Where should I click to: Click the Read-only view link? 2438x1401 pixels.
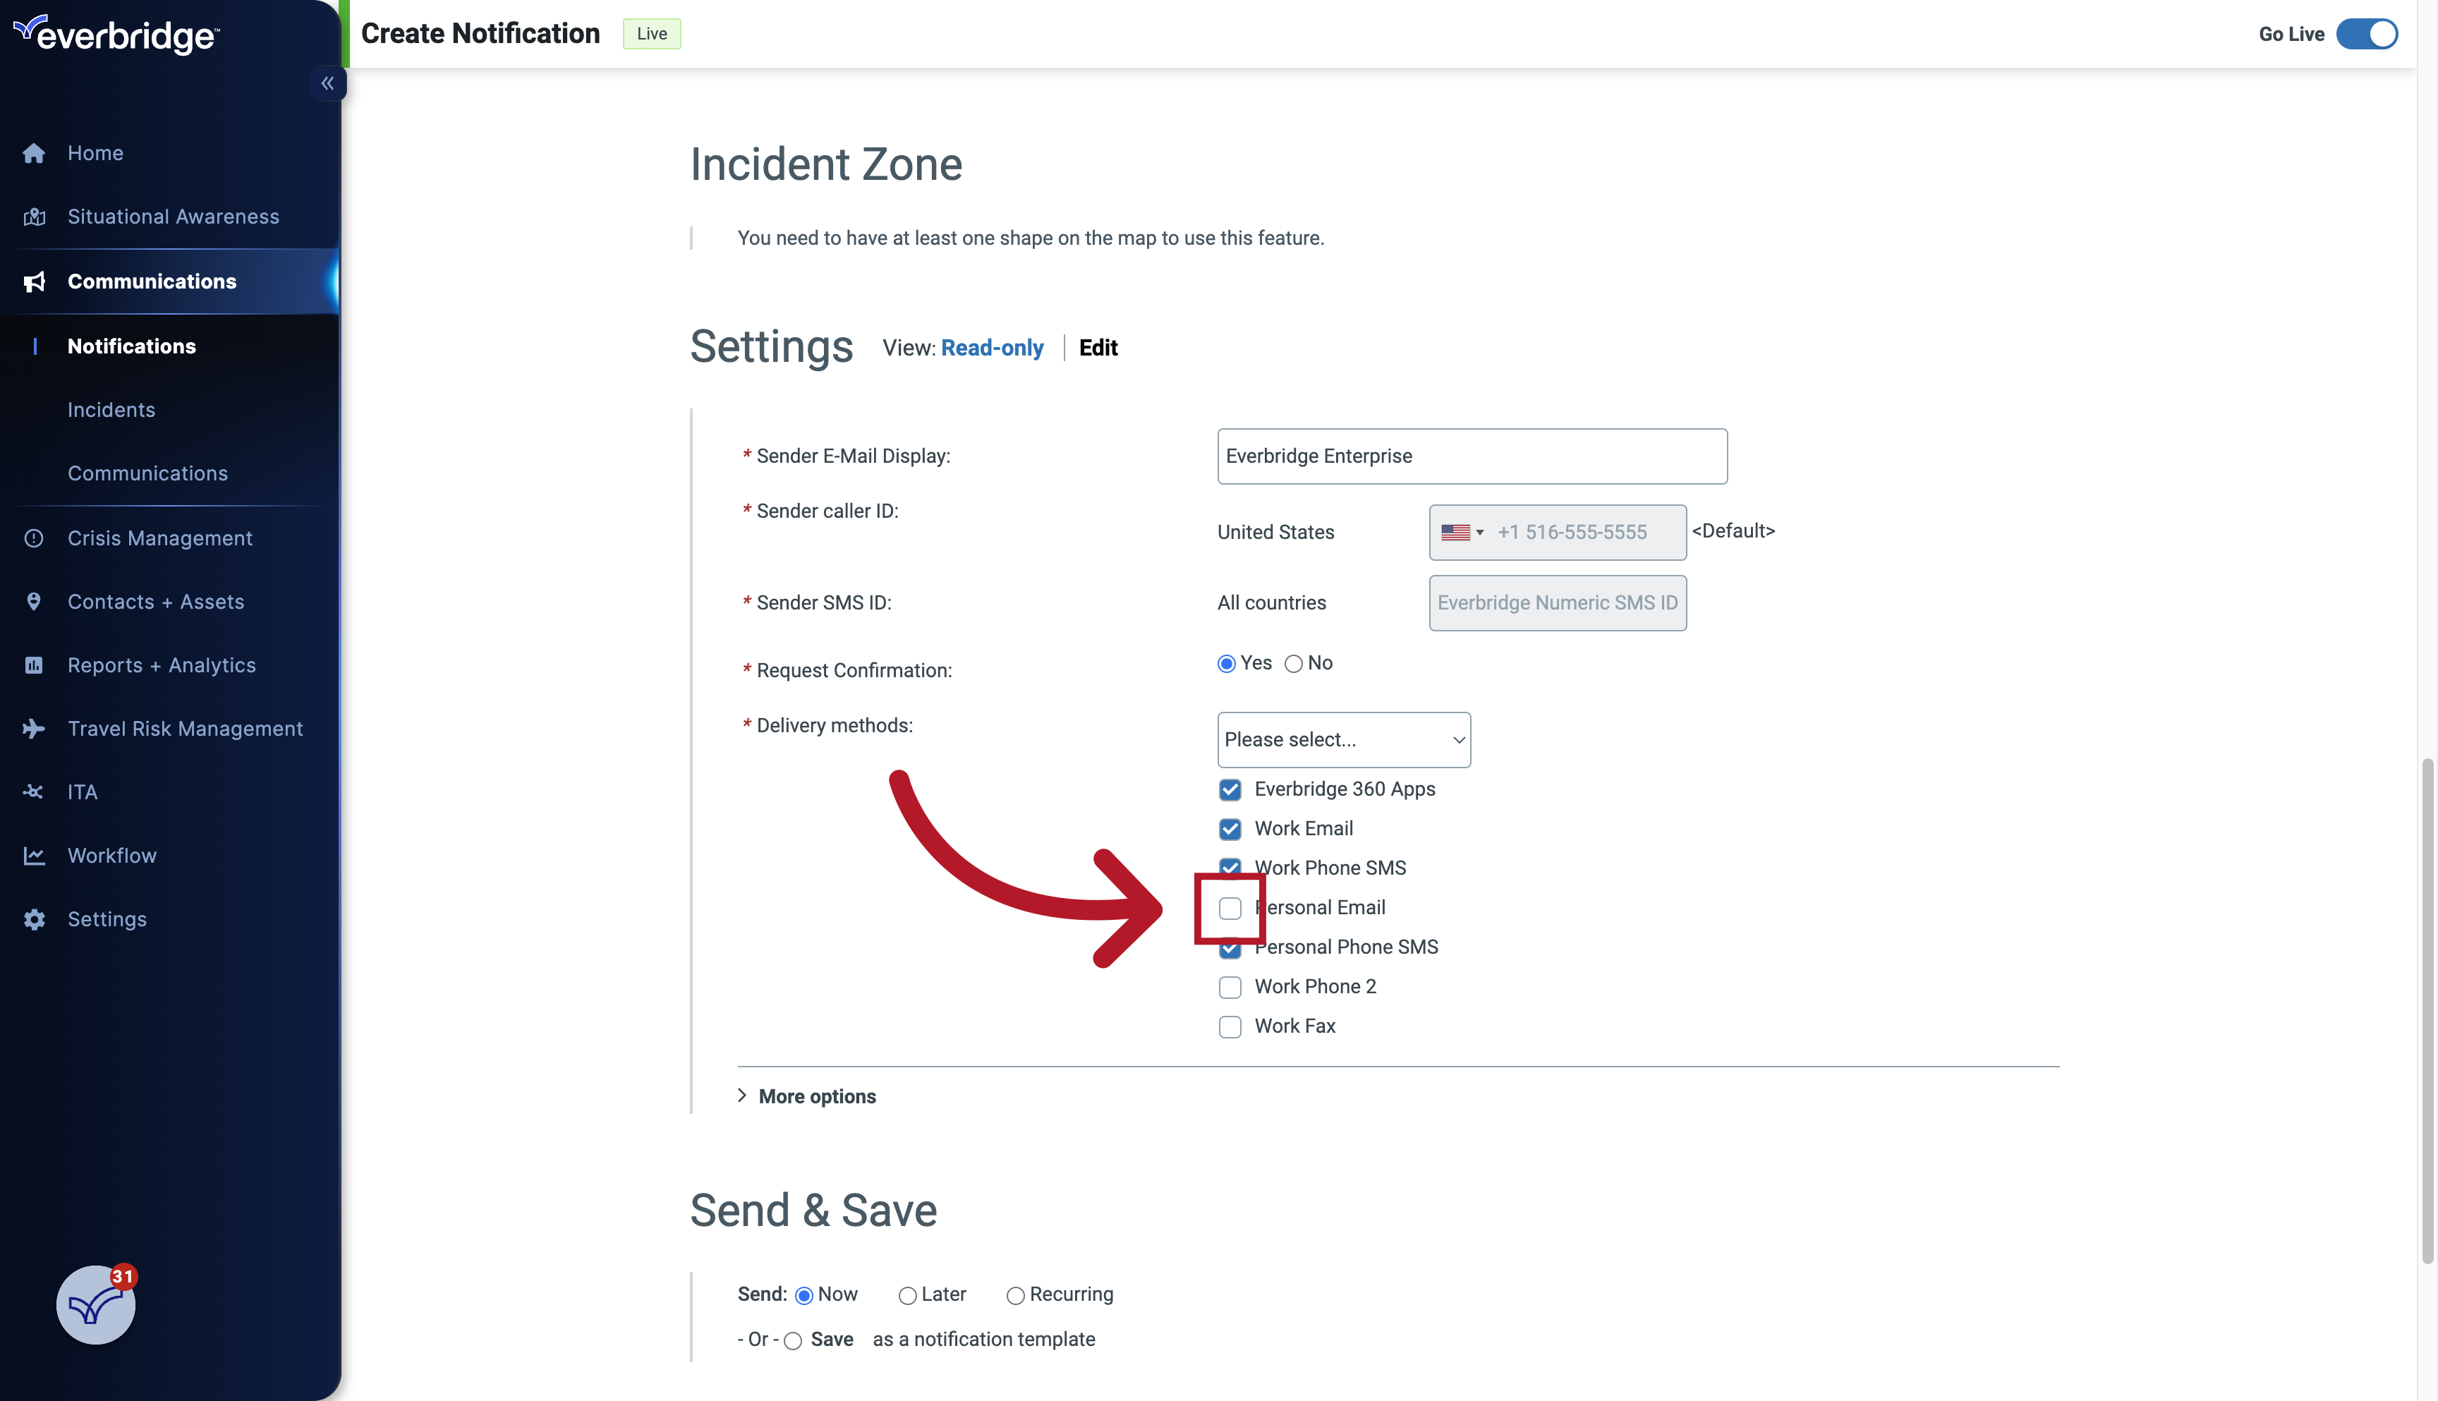pyautogui.click(x=992, y=347)
